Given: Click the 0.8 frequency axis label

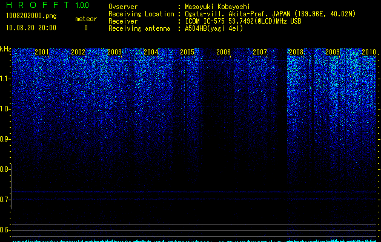Looking at the screenshot, I should coord(5,169).
